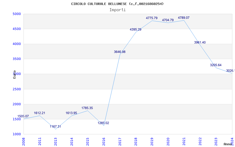Screen dimensions: 235x147
Task: Click the 2023 x-axis year label
Action: point(216,141)
